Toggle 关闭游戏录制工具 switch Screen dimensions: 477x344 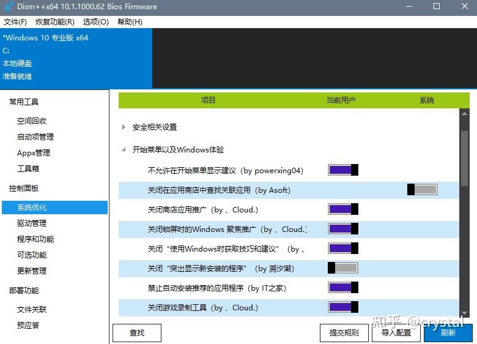tap(343, 307)
